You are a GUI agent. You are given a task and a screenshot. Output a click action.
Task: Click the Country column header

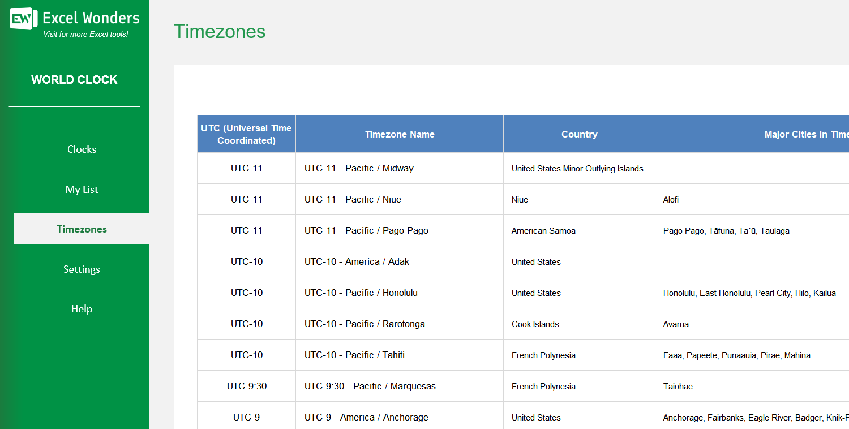[579, 134]
